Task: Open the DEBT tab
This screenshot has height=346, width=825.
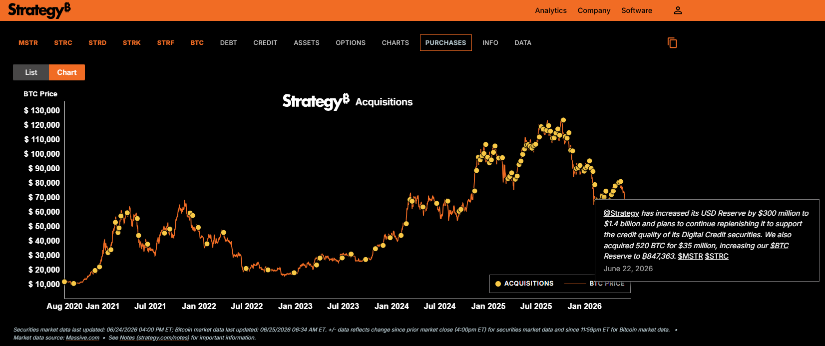Action: pyautogui.click(x=229, y=43)
